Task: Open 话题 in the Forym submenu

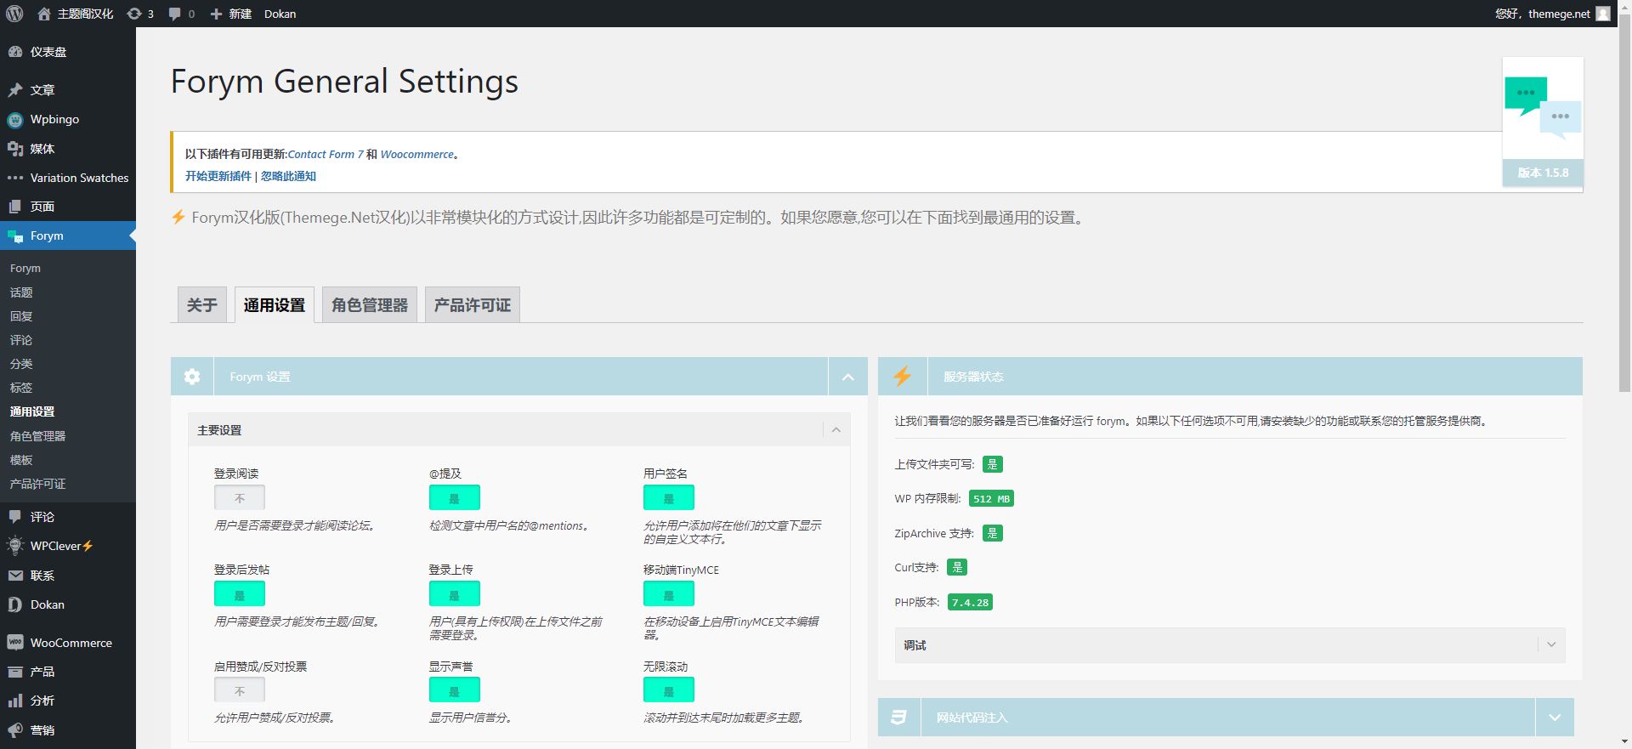Action: (21, 292)
